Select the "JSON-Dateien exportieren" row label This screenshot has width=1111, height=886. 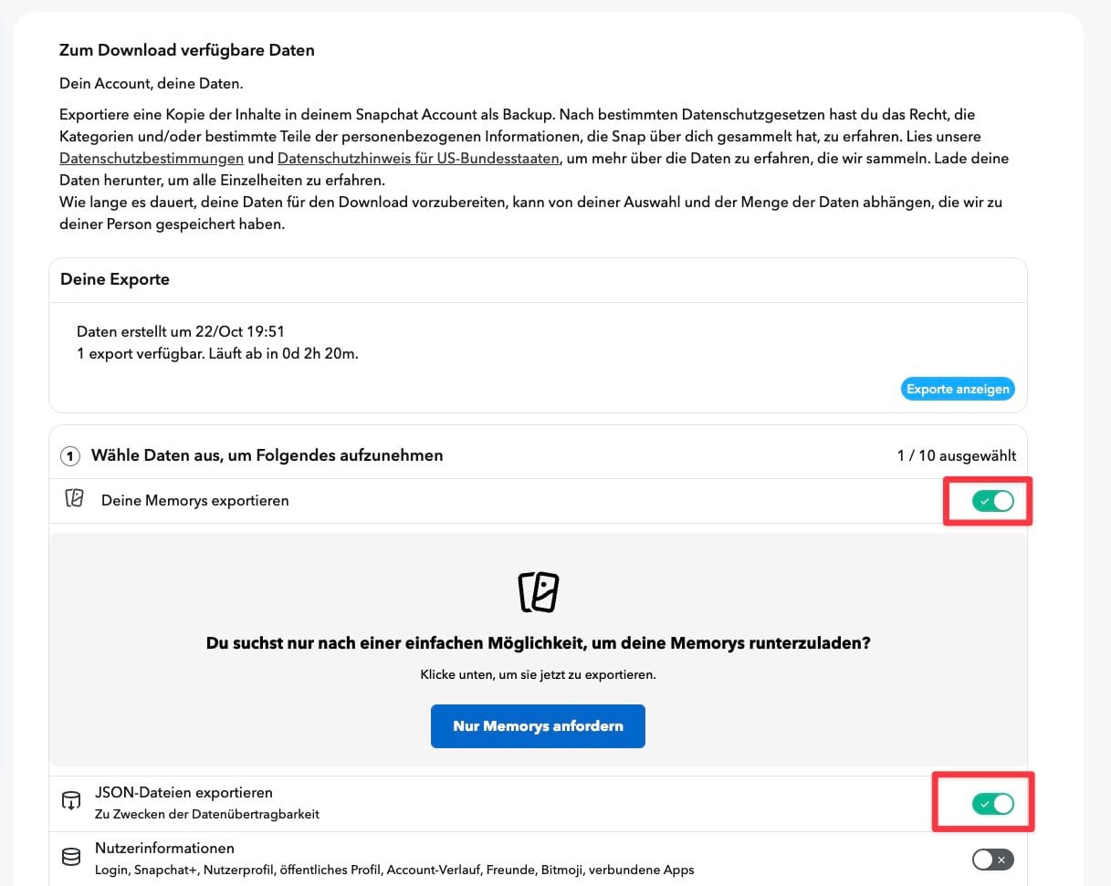point(183,793)
